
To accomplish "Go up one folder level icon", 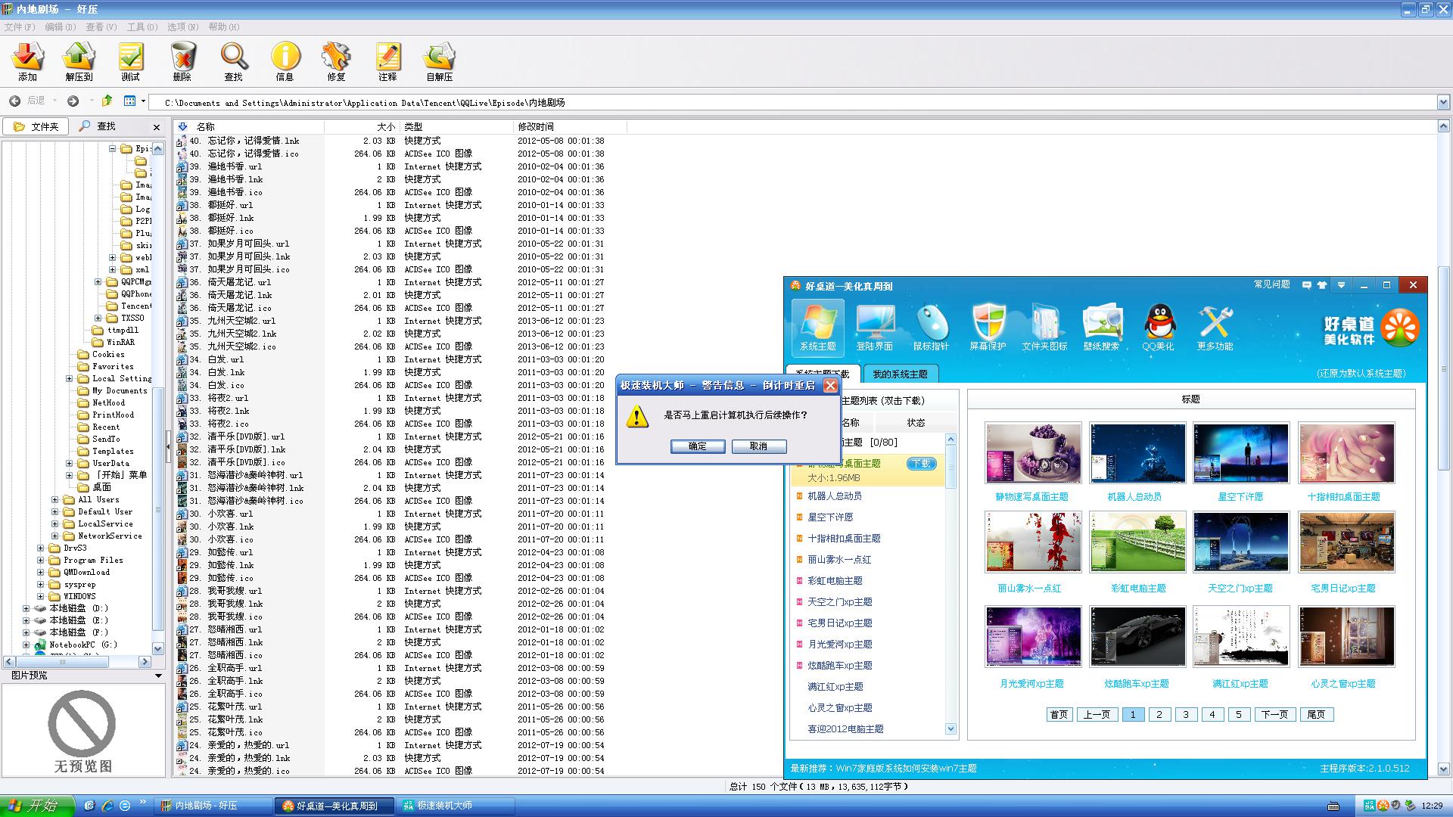I will coord(107,101).
